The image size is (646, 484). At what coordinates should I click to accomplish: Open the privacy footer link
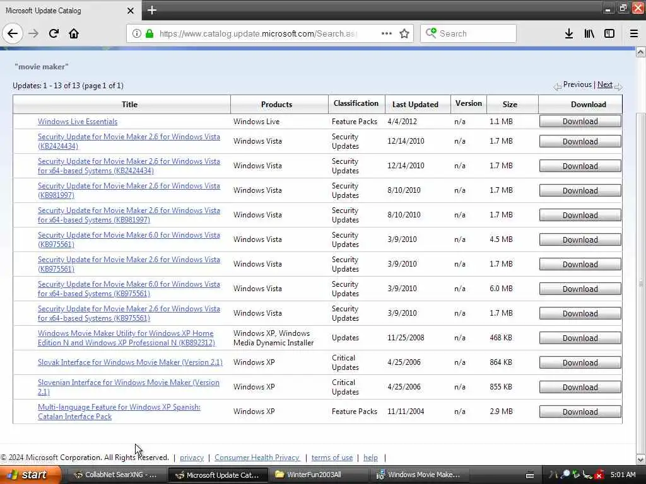click(x=192, y=458)
